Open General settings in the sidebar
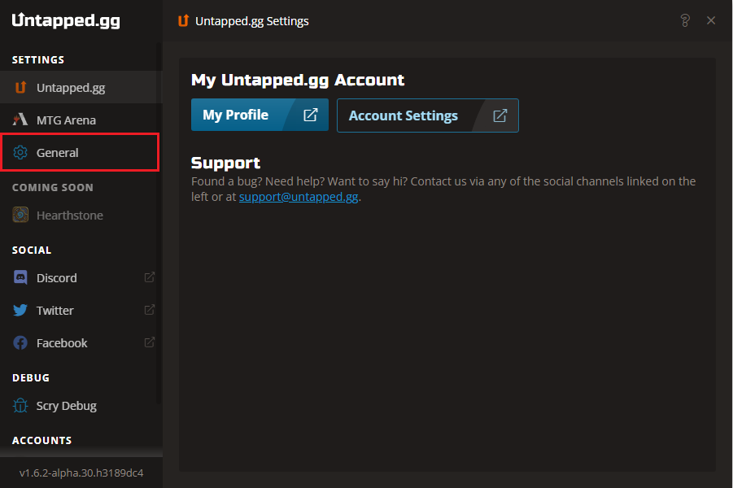Image resolution: width=733 pixels, height=488 pixels. pos(80,152)
